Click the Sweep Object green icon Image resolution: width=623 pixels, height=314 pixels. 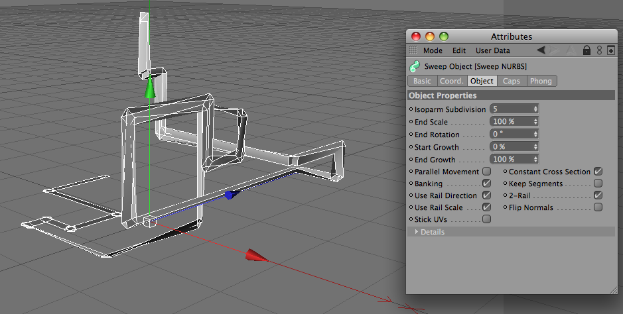(415, 66)
